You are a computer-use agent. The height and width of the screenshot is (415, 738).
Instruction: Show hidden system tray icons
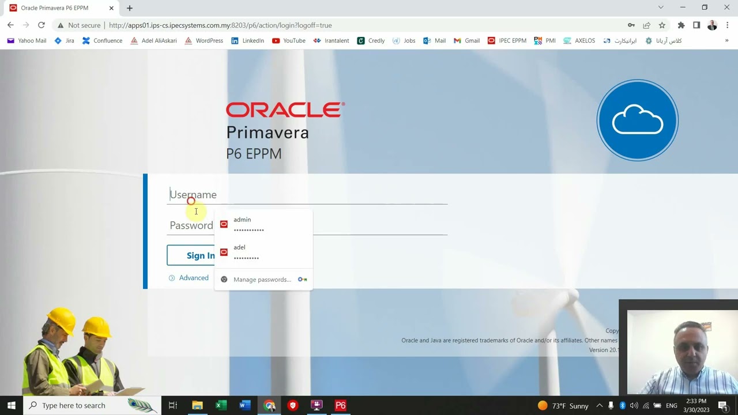pyautogui.click(x=600, y=406)
